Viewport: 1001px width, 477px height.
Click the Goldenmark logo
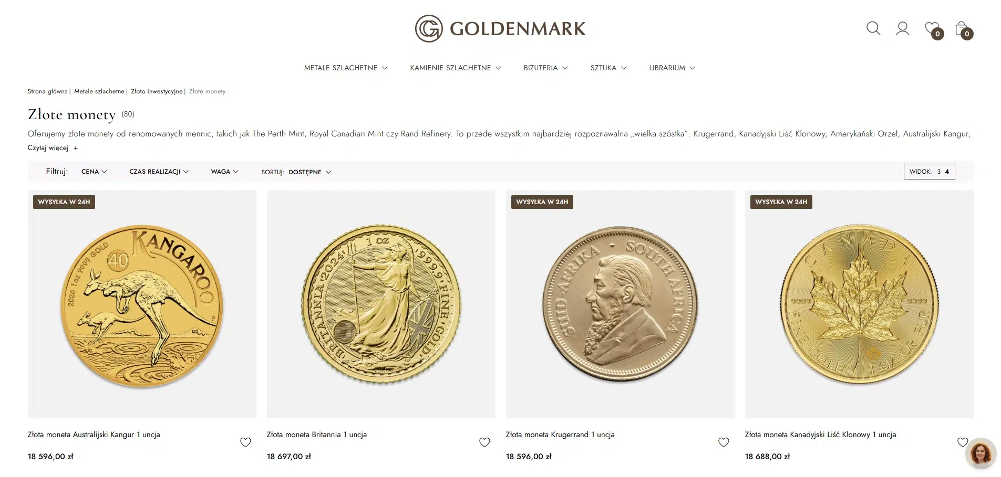[x=500, y=29]
